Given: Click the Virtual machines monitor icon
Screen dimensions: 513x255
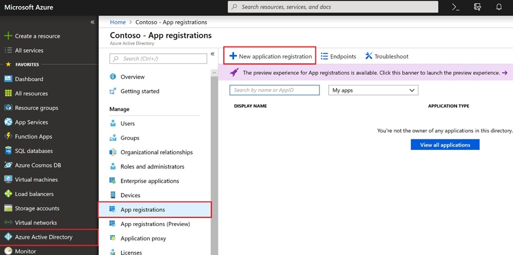Looking at the screenshot, I should click(x=8, y=179).
